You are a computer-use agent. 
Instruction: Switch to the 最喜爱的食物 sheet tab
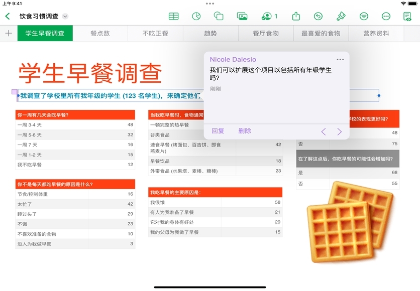[x=321, y=33]
